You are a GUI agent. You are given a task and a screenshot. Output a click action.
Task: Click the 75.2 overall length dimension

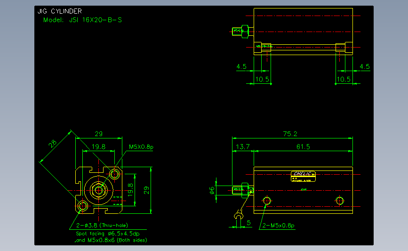[x=290, y=134]
